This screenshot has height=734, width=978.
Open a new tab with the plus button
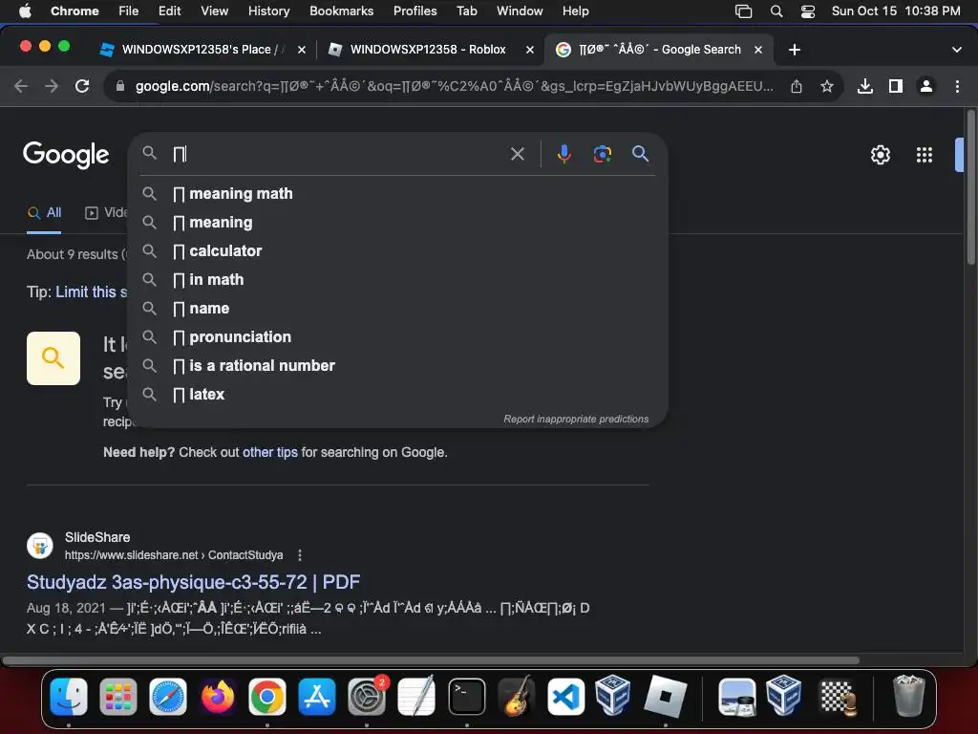[x=794, y=50]
